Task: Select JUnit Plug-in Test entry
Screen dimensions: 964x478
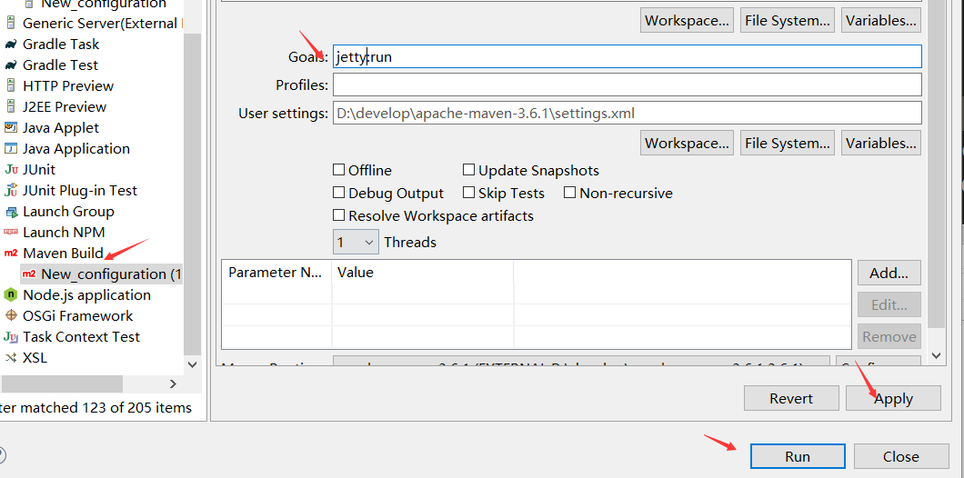Action: (80, 191)
